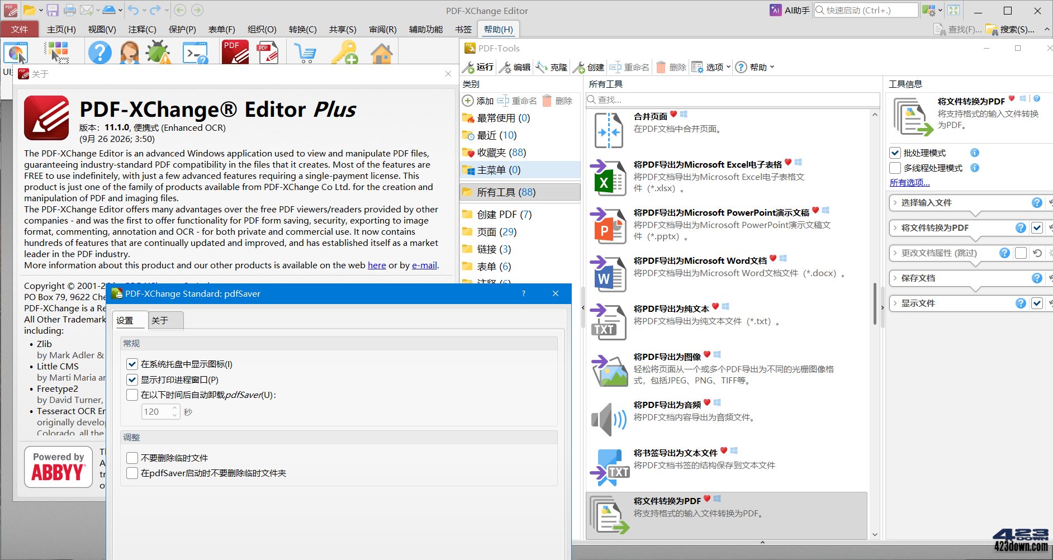Image resolution: width=1053 pixels, height=560 pixels.
Task: Click the blue question mark help icon
Action: click(x=100, y=53)
